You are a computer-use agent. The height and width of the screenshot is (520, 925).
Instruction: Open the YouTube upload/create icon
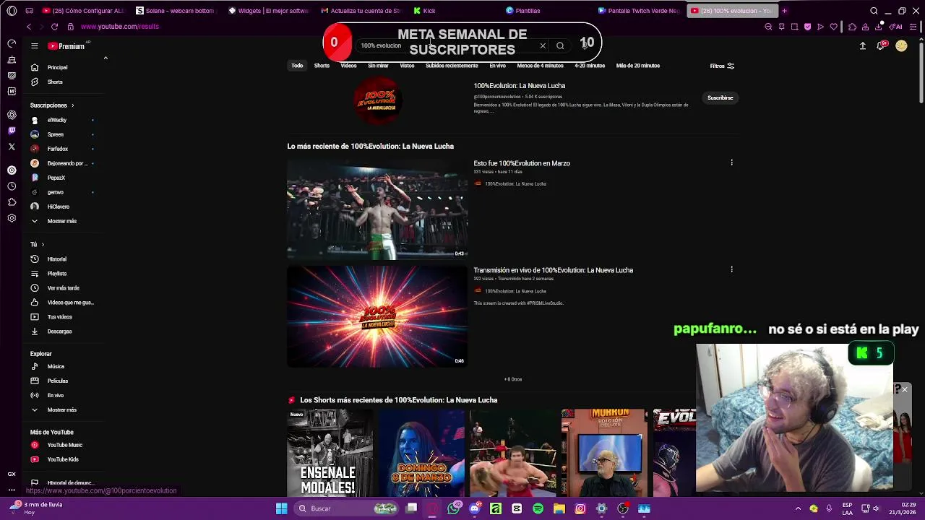[863, 45]
